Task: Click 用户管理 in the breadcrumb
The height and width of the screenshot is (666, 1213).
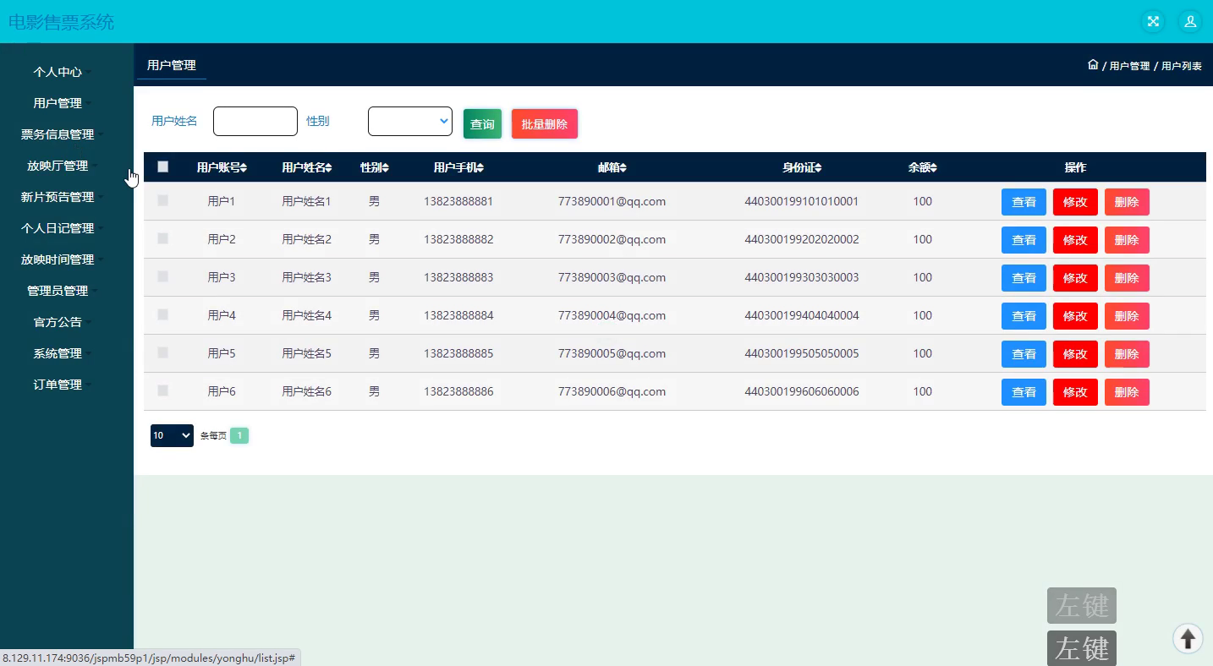Action: tap(1129, 66)
